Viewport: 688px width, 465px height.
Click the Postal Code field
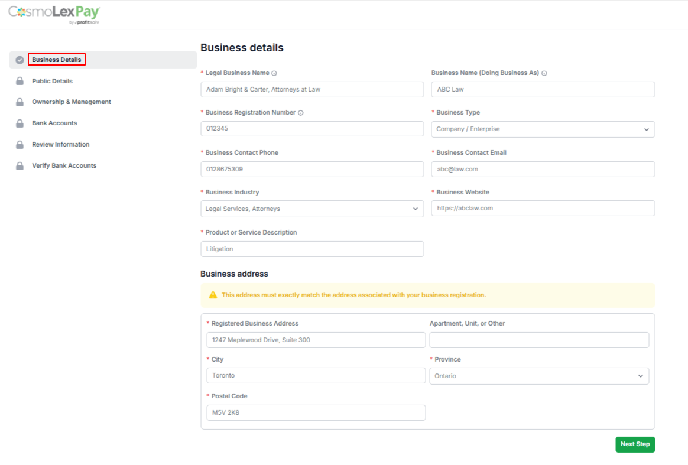pyautogui.click(x=316, y=413)
